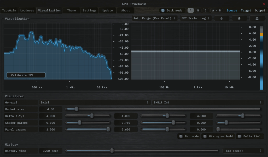Open visualization gear settings icon
268x157 pixels.
[x=257, y=18]
